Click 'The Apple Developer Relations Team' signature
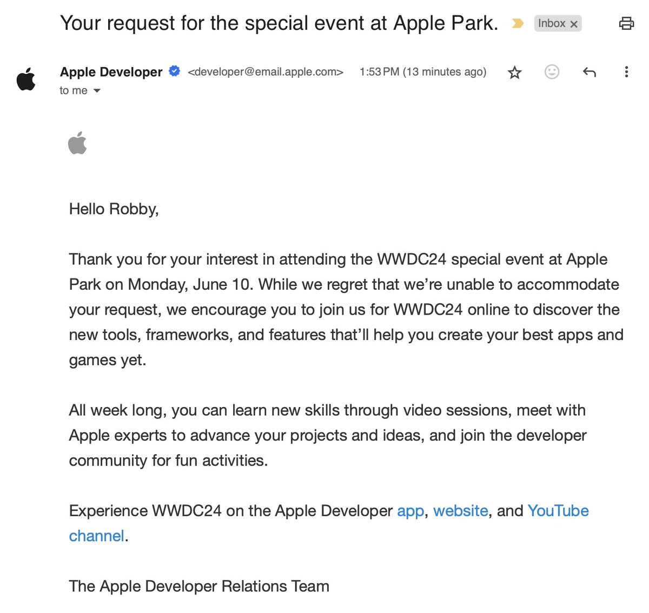Image resolution: width=649 pixels, height=613 pixels. point(199,586)
